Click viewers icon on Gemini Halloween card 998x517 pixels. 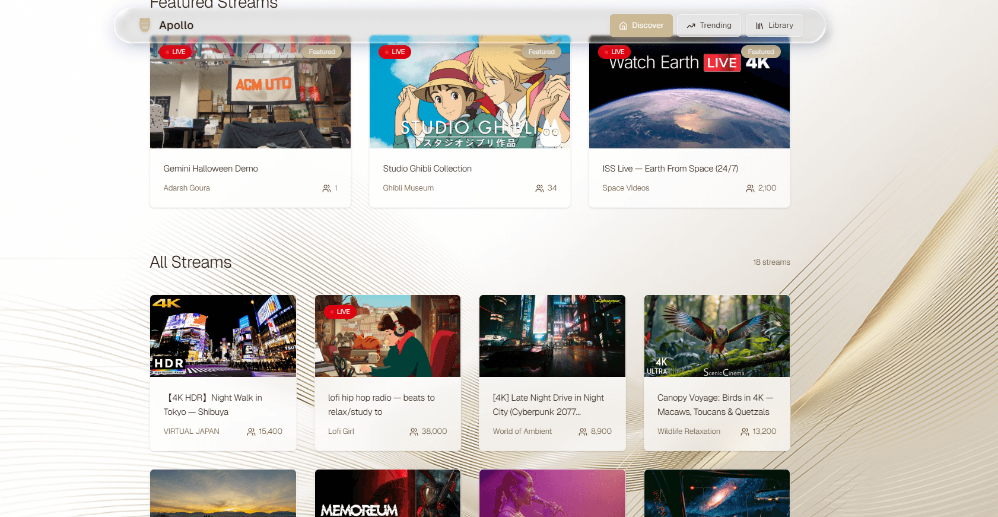pos(326,188)
